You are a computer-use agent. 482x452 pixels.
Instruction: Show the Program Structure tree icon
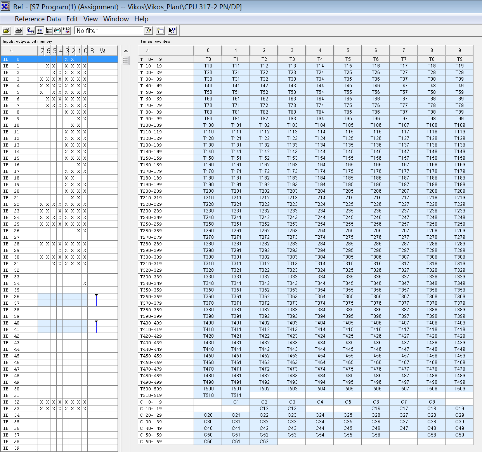tap(49, 31)
